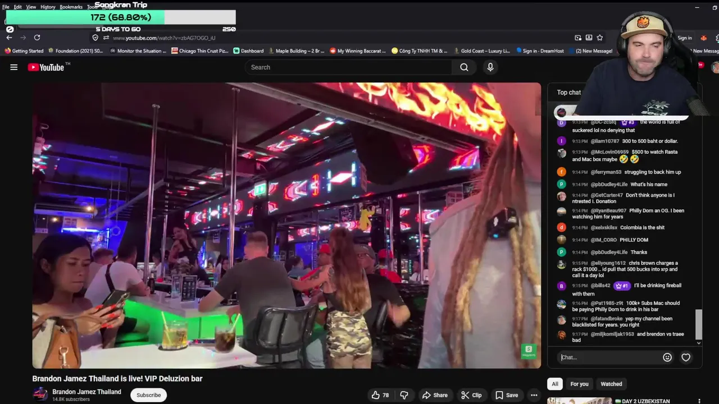
Task: Open the DAY 2 UZBEKISTAN thumbnail
Action: (x=579, y=401)
